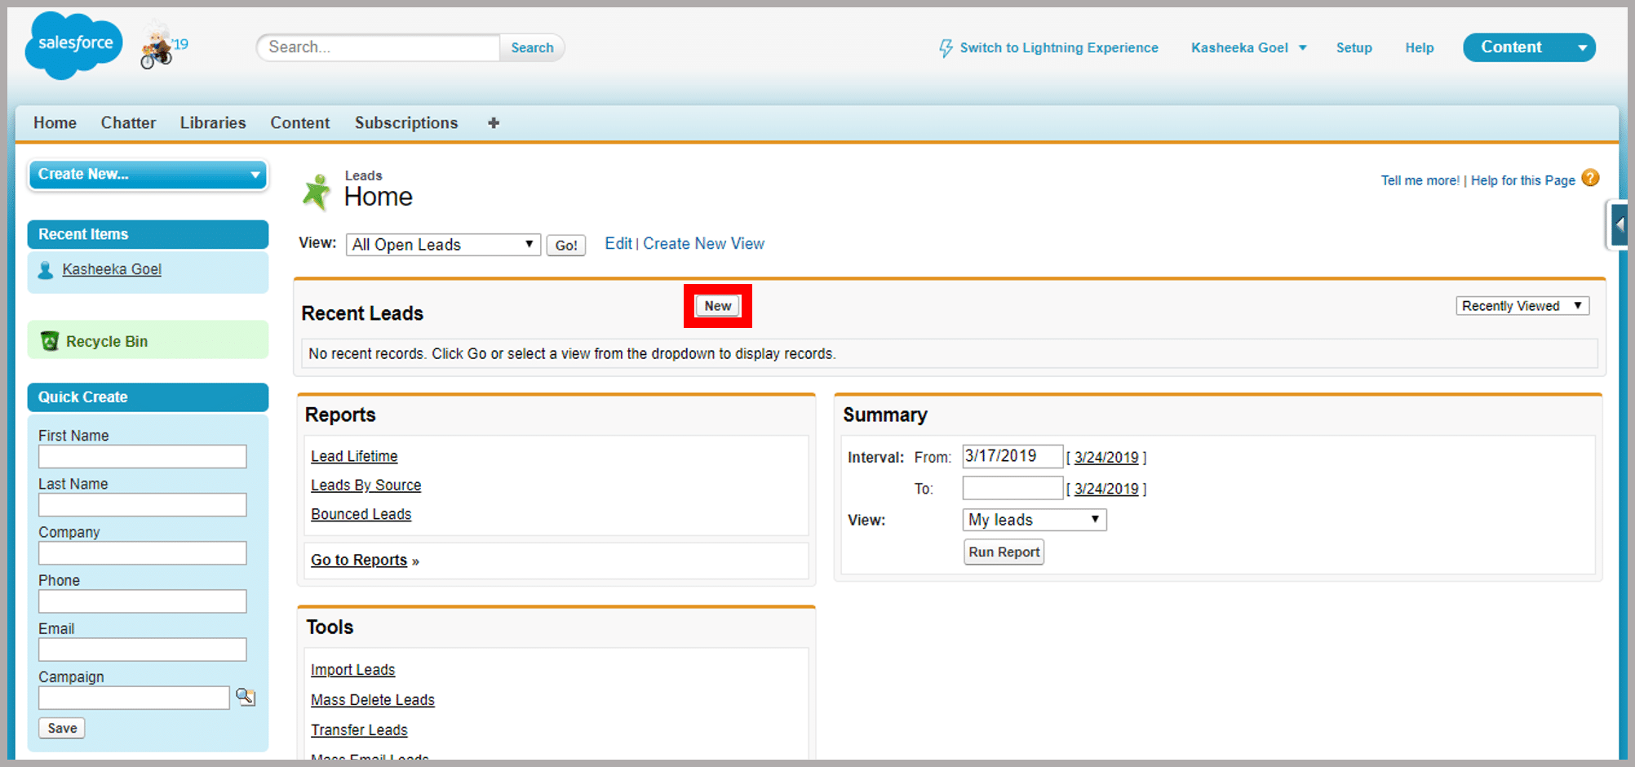Open the Content app menu arrow
The width and height of the screenshot is (1635, 767).
coord(1583,48)
